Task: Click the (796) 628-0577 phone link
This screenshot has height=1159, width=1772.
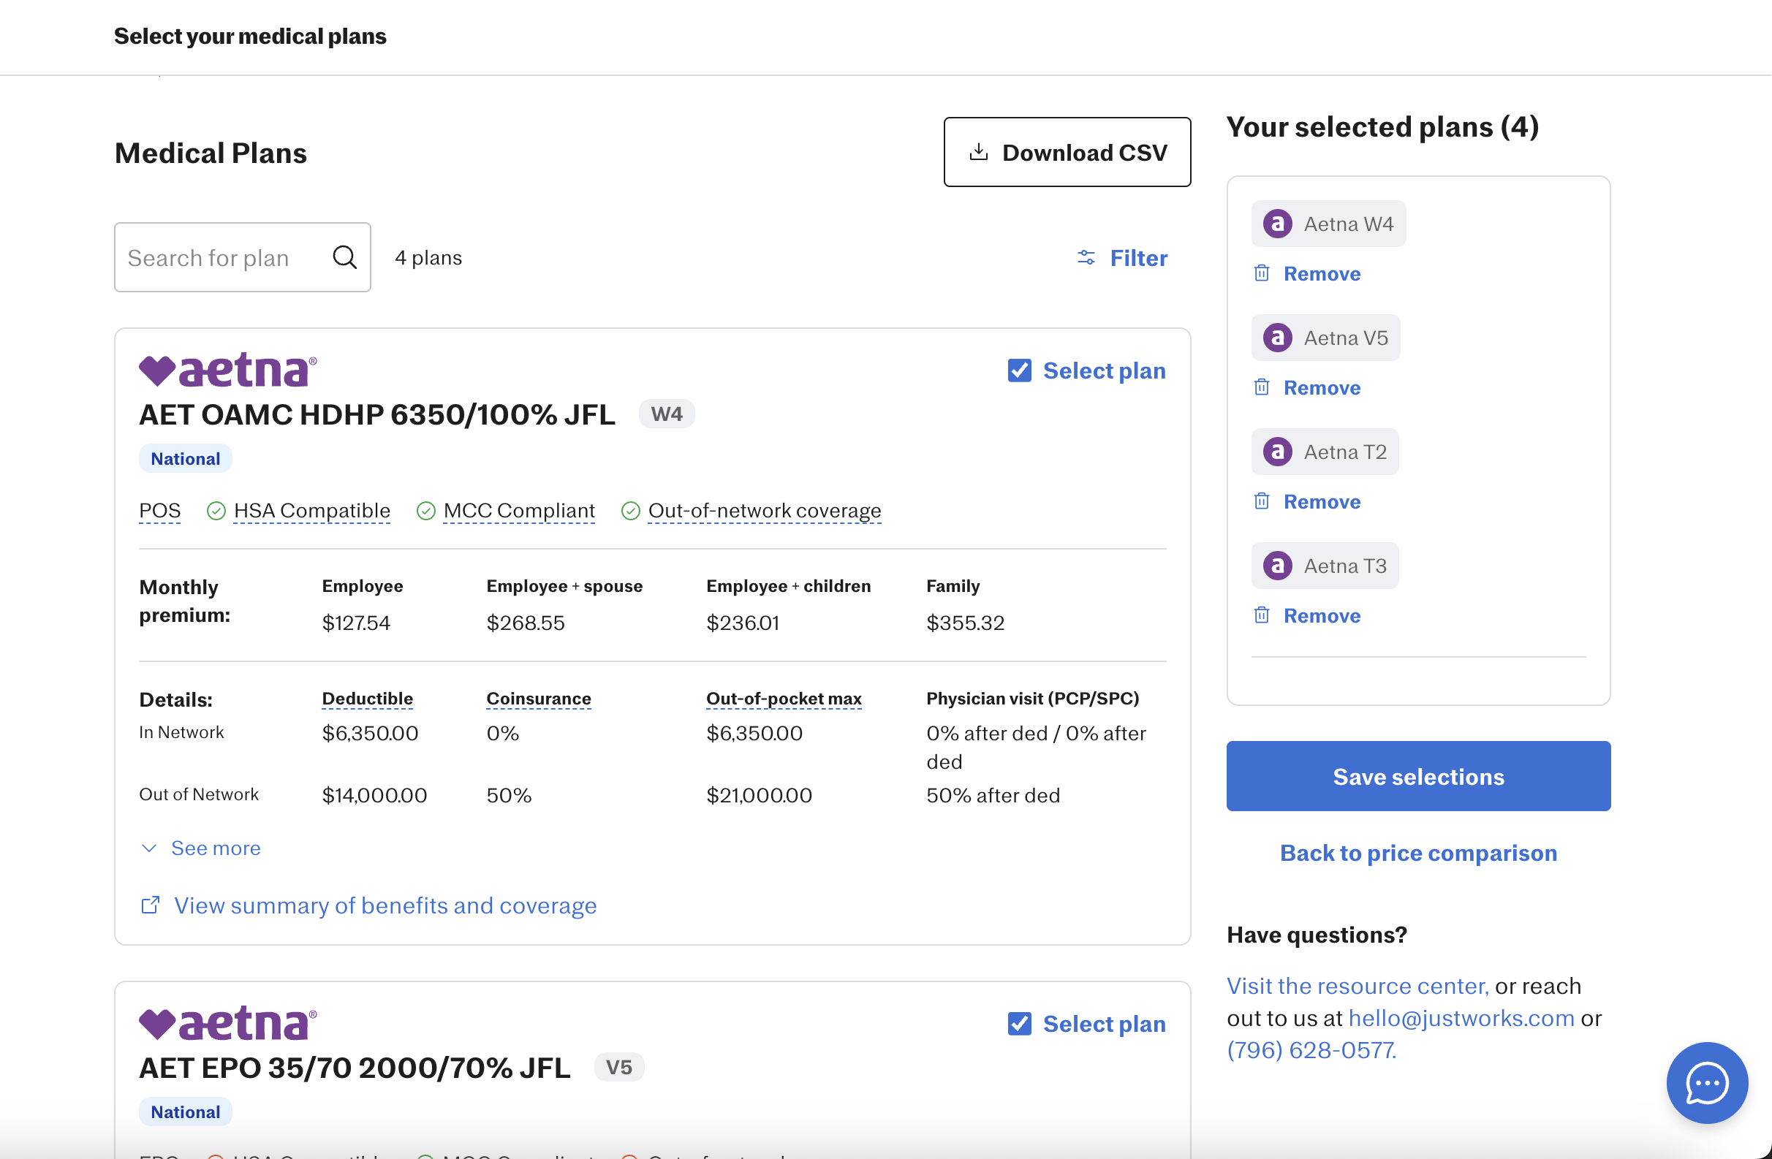Action: tap(1311, 1049)
